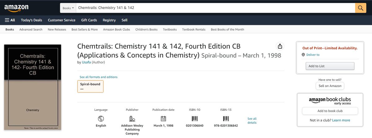Click the Sell on Amazon button
372x138 pixels.
[330, 86]
